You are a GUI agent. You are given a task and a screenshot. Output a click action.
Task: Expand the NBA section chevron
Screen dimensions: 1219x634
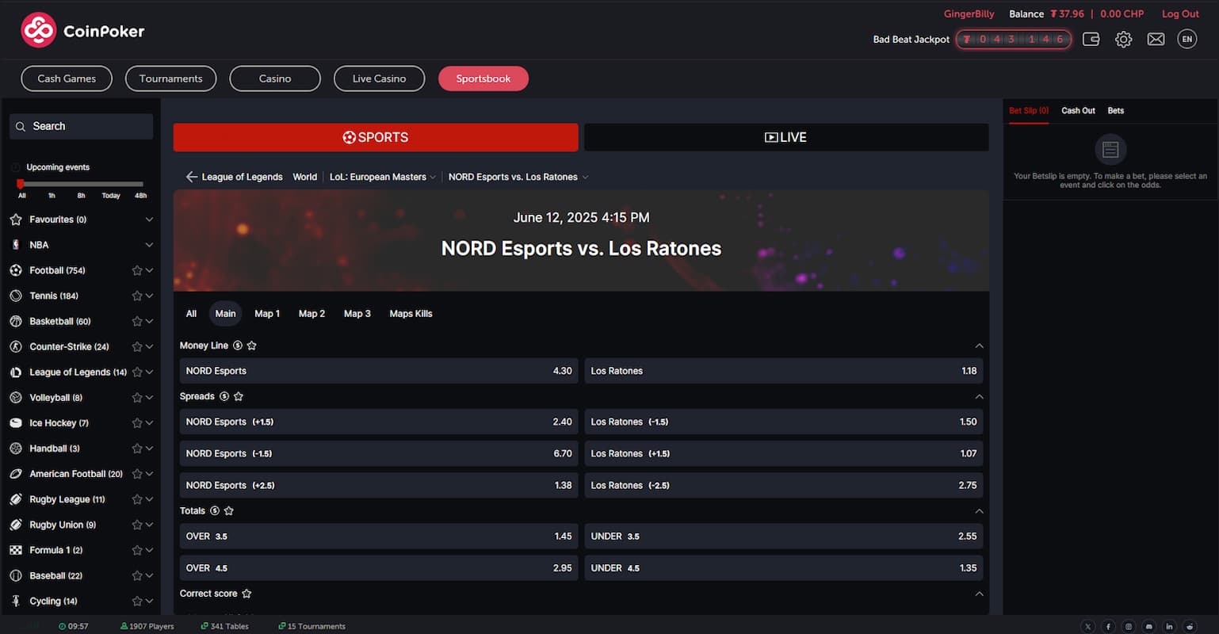point(149,245)
